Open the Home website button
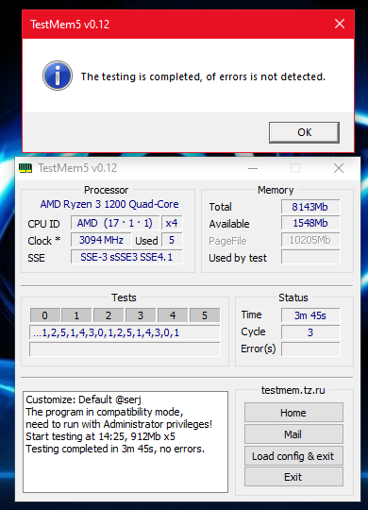Viewport: 368px width, 510px height. (x=293, y=413)
